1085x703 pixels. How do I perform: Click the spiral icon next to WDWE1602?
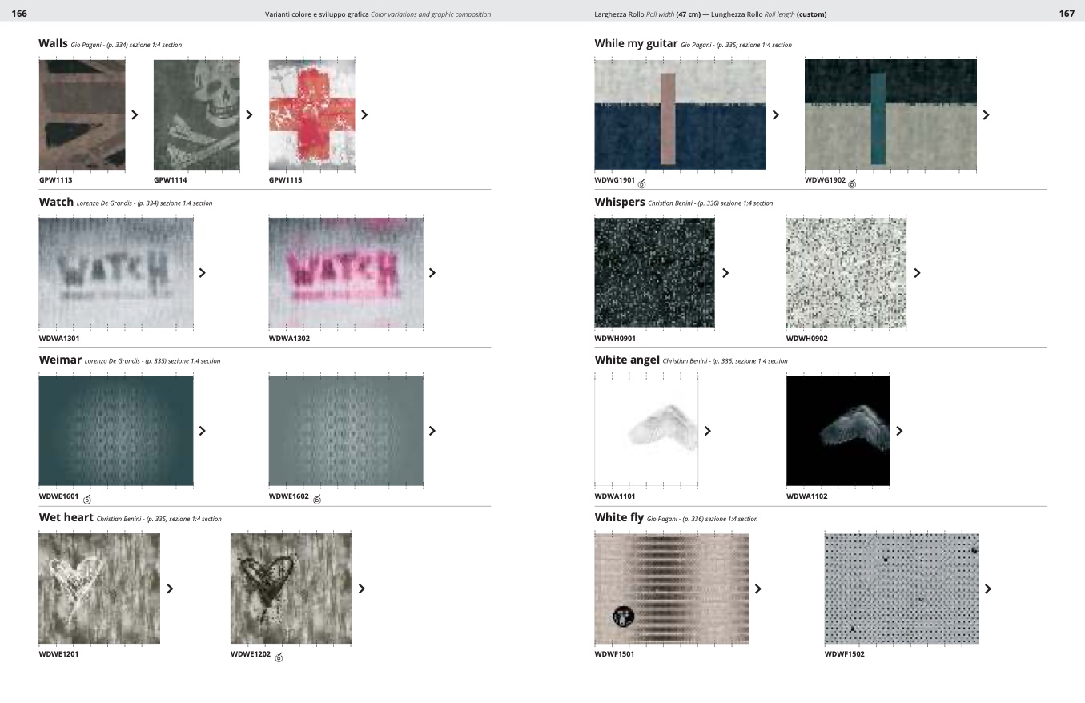[x=317, y=500]
